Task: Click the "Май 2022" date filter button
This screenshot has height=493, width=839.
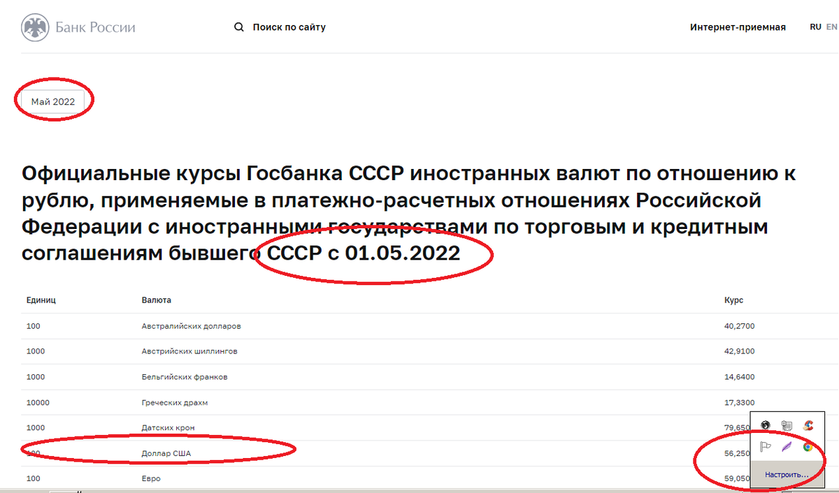Action: tap(52, 101)
